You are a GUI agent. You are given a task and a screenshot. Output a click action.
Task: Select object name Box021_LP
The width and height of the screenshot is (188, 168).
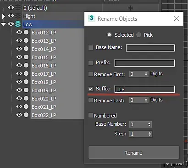click(44, 107)
